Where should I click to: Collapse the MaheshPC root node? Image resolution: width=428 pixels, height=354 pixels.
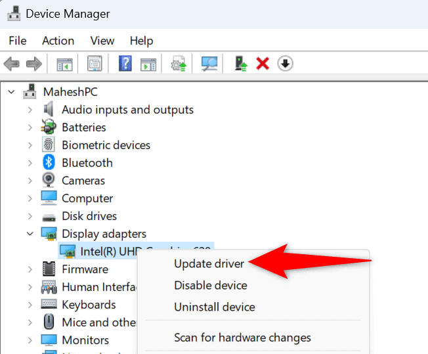[x=11, y=92]
